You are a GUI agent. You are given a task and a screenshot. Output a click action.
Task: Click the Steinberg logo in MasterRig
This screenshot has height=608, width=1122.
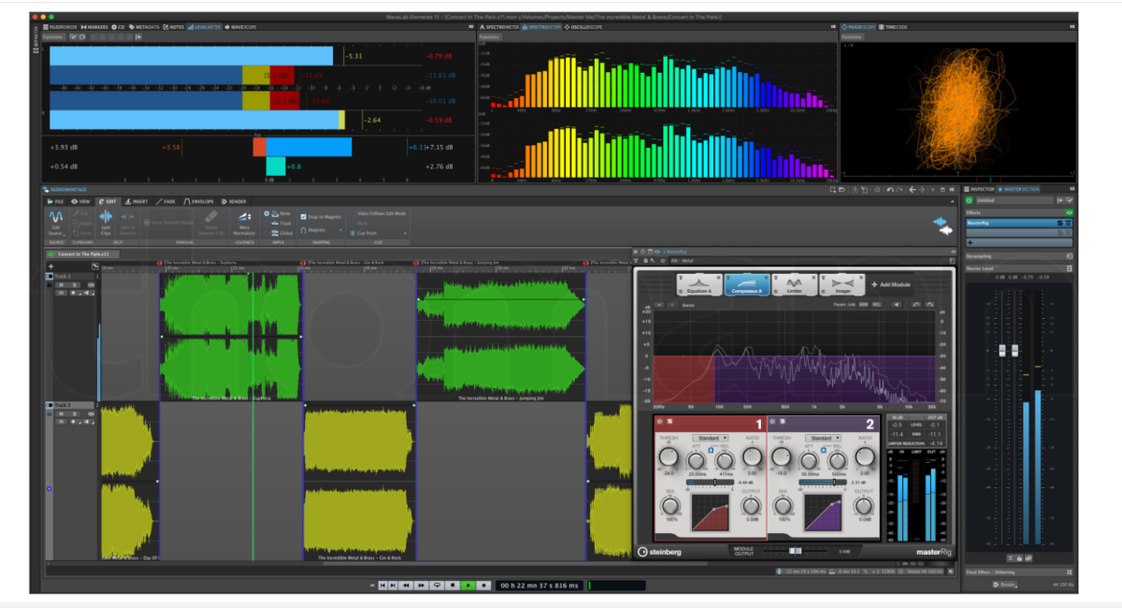coord(659,552)
